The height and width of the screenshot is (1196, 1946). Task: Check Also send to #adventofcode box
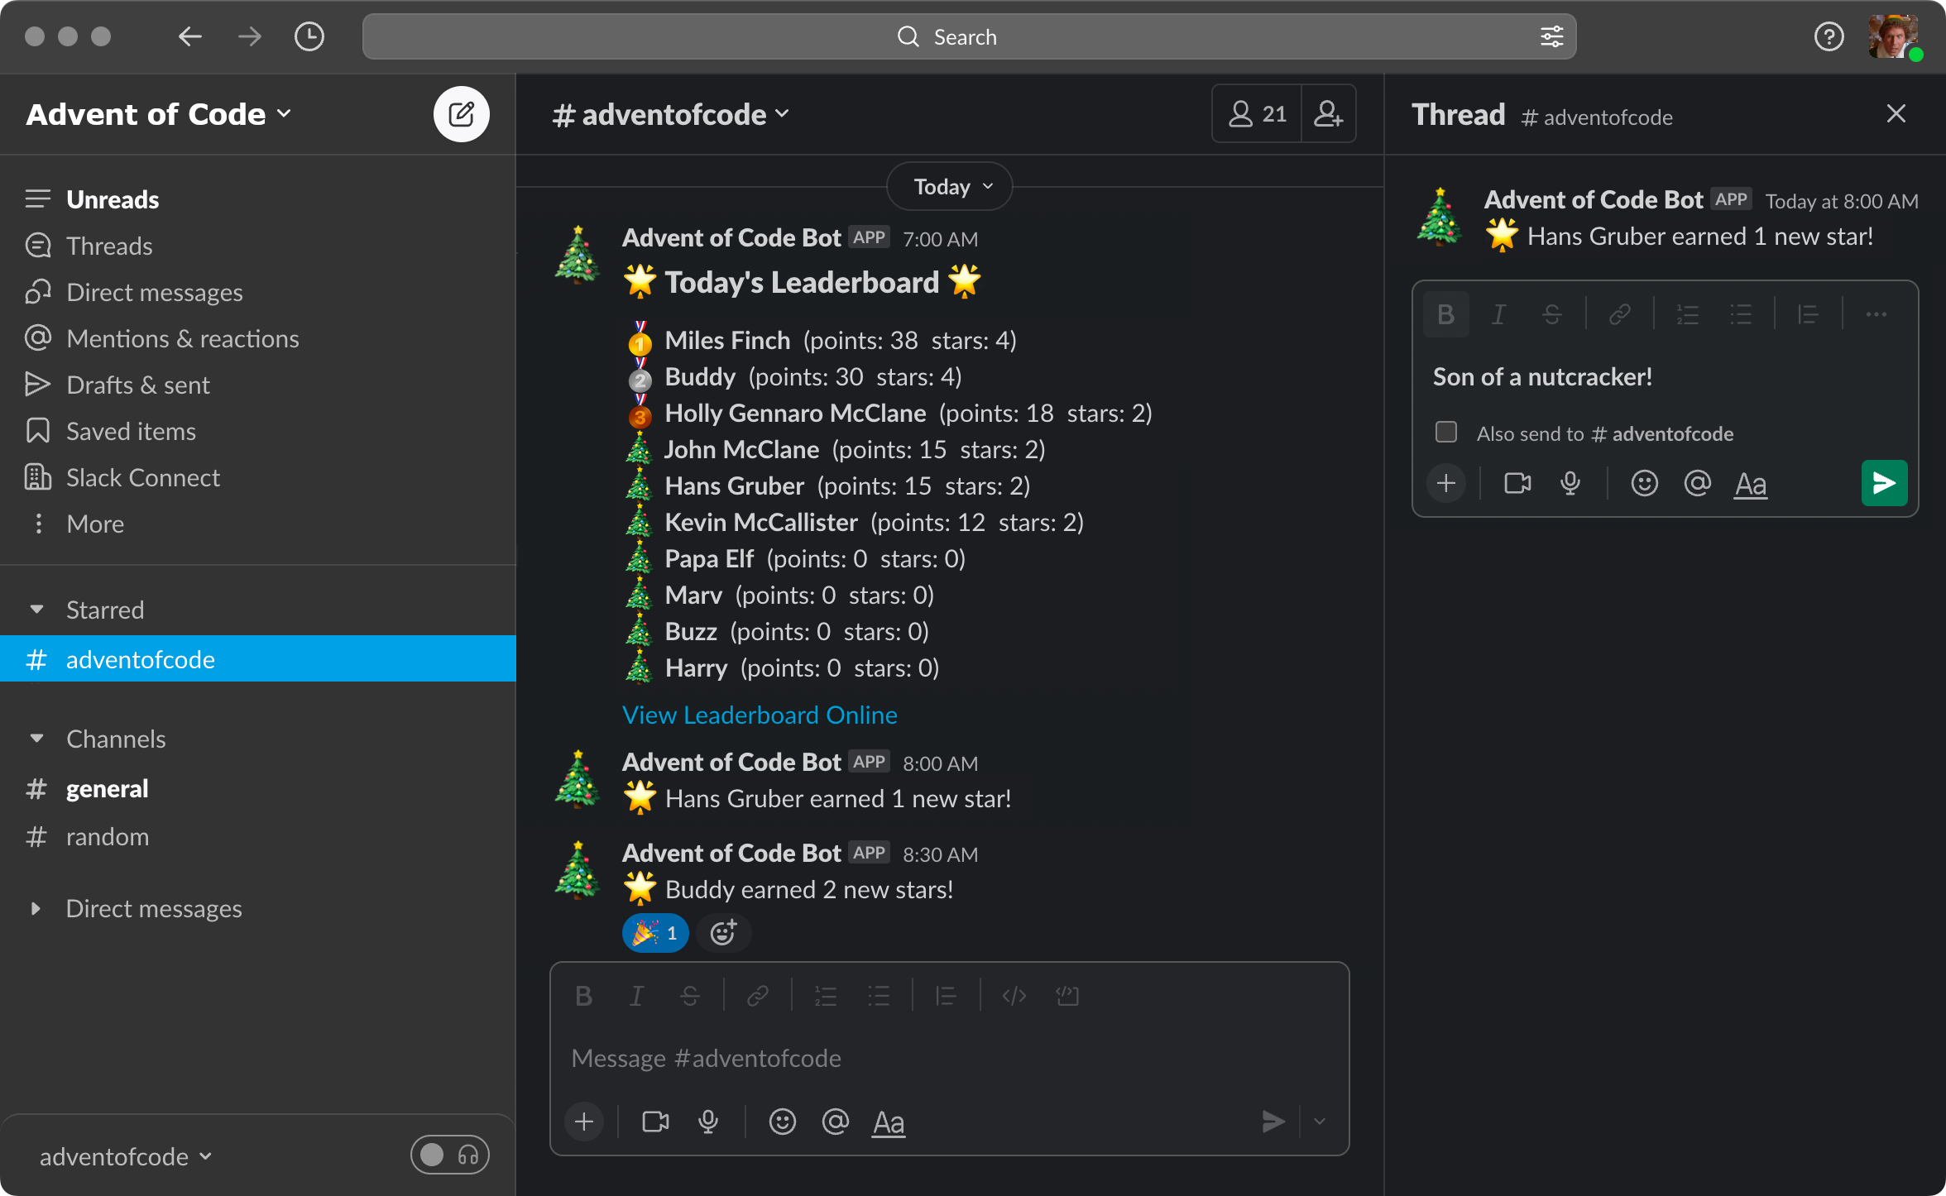click(1446, 433)
